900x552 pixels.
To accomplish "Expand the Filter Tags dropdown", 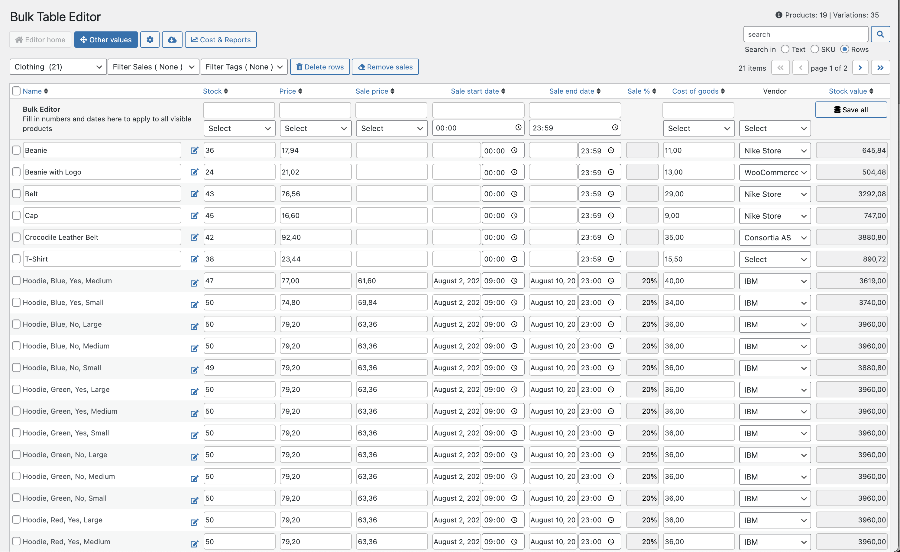I will coord(244,67).
